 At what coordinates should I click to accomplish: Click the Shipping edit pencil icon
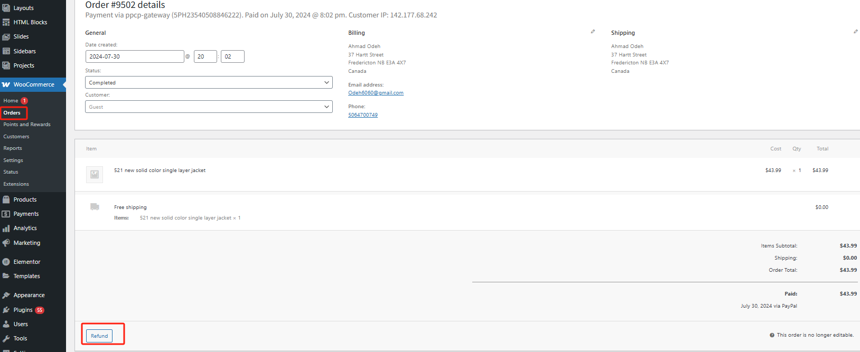coord(855,32)
